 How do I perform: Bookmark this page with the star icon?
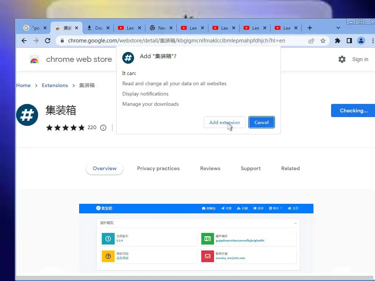coord(323,41)
